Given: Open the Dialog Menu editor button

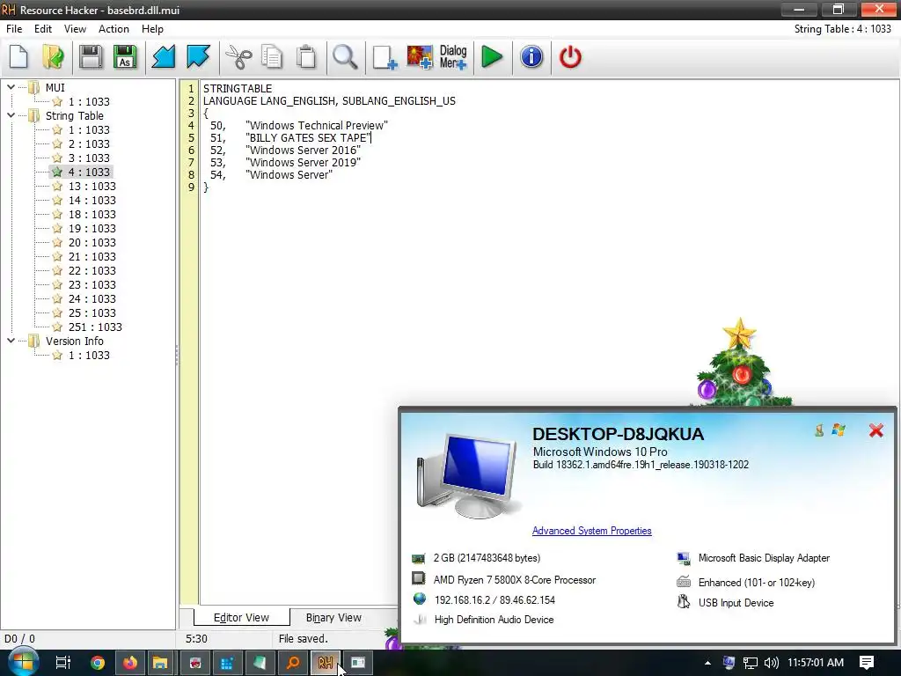Looking at the screenshot, I should (x=453, y=57).
